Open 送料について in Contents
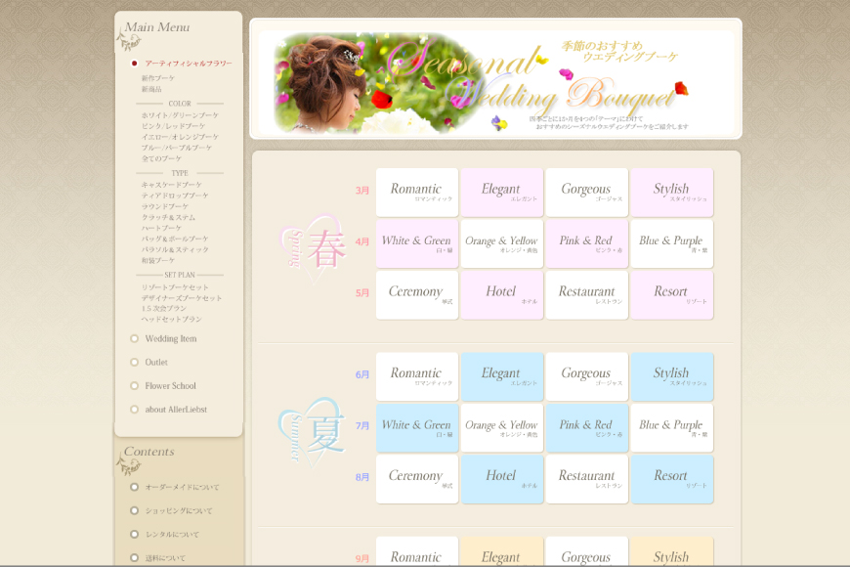 (x=165, y=558)
